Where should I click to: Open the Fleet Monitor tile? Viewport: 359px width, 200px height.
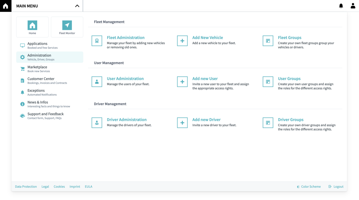click(x=67, y=27)
